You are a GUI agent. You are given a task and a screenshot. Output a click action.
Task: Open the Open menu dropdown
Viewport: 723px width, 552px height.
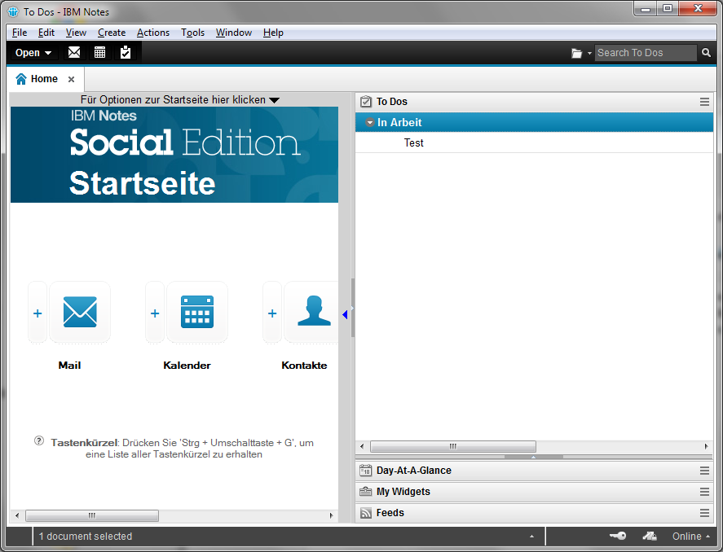(x=32, y=52)
